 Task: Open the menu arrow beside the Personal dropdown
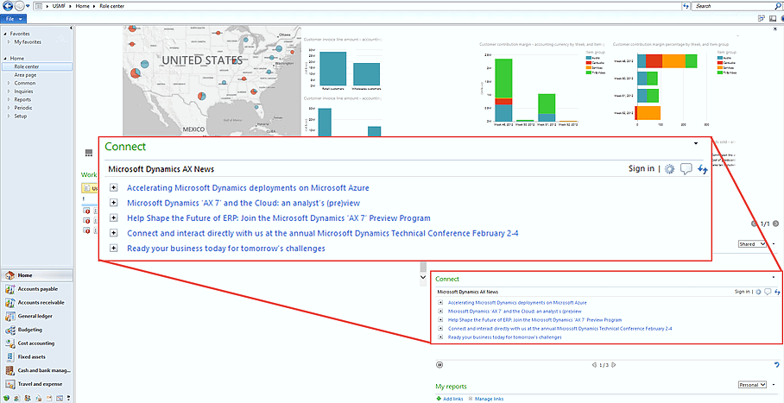tap(774, 385)
